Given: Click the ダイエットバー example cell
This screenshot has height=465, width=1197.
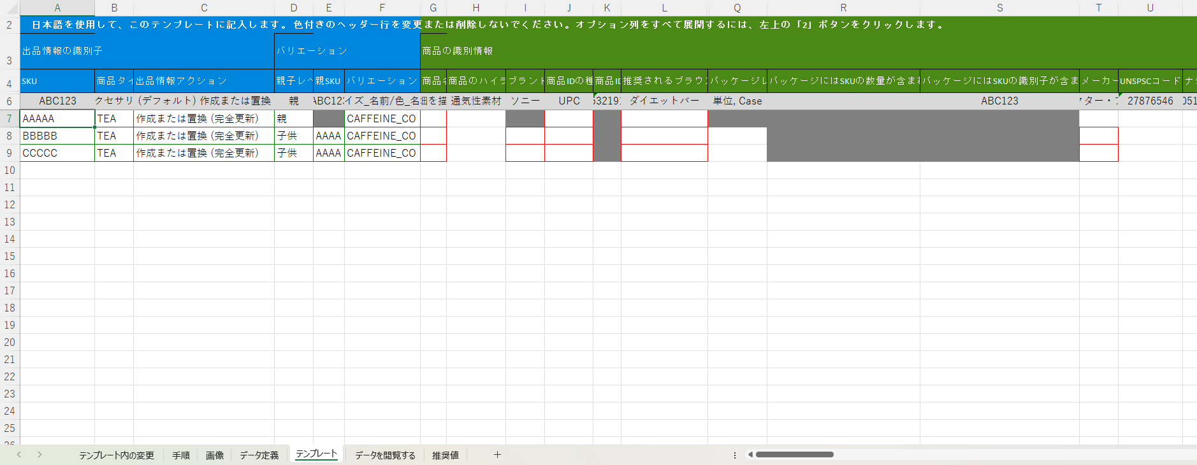Looking at the screenshot, I should pyautogui.click(x=664, y=101).
